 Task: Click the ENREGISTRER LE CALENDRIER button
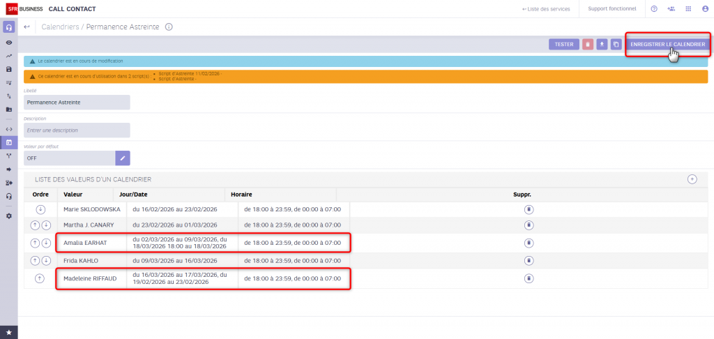(668, 44)
